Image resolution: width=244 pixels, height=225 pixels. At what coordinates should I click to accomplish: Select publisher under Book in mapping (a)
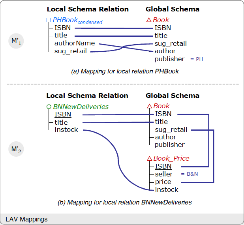pos(170,59)
